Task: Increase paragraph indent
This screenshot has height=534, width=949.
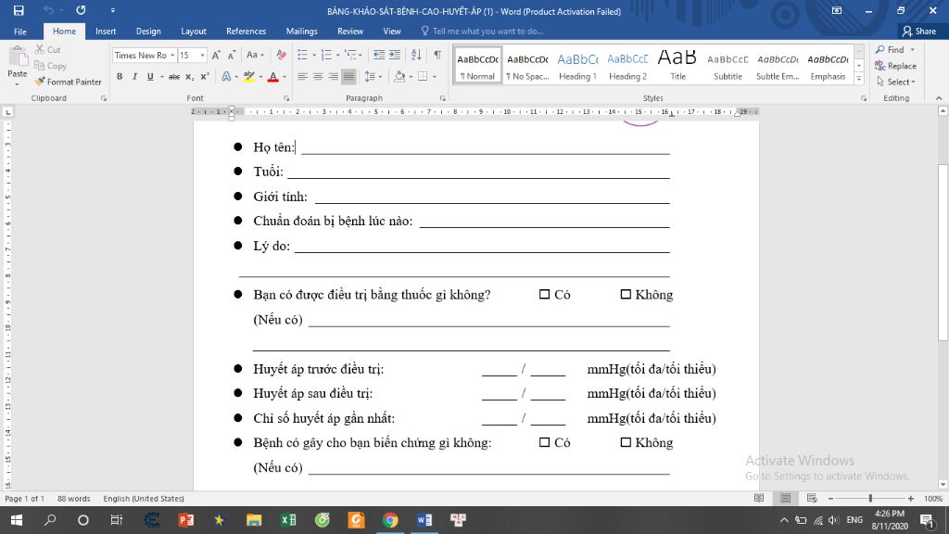Action: (395, 55)
